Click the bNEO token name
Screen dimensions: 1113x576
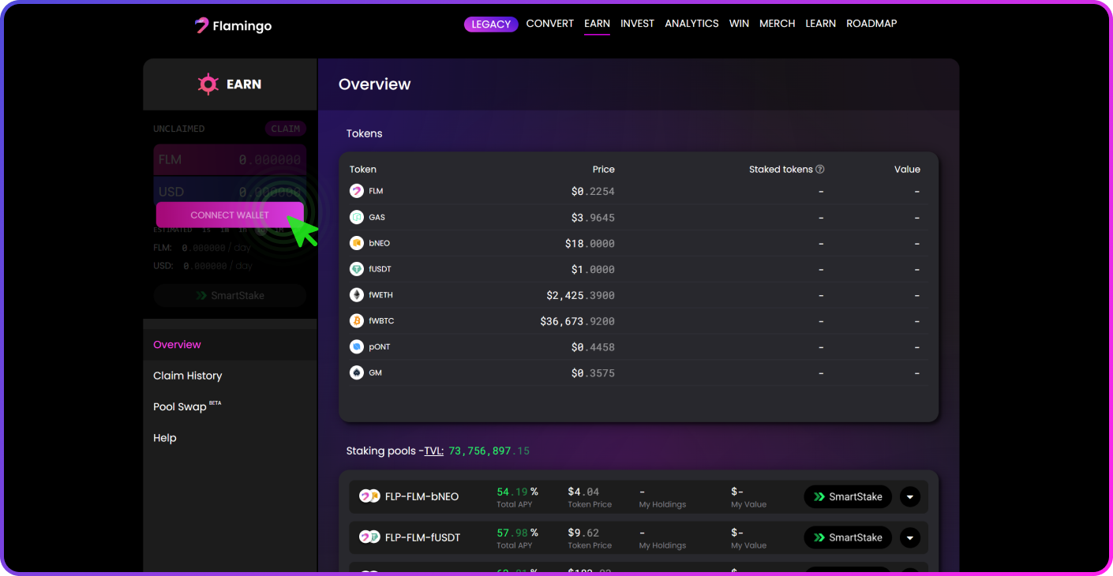pos(379,243)
